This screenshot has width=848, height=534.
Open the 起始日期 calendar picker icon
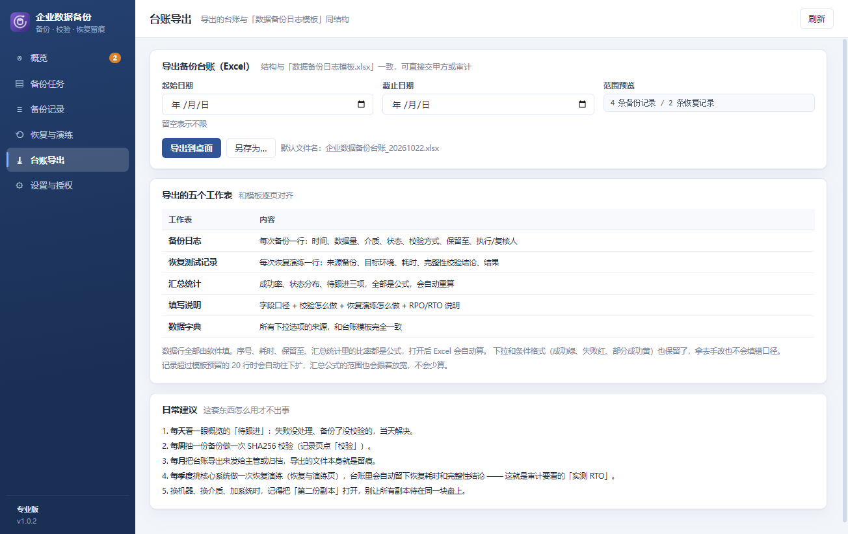362,105
